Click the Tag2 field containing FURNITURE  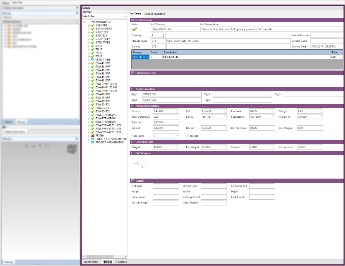172,100
